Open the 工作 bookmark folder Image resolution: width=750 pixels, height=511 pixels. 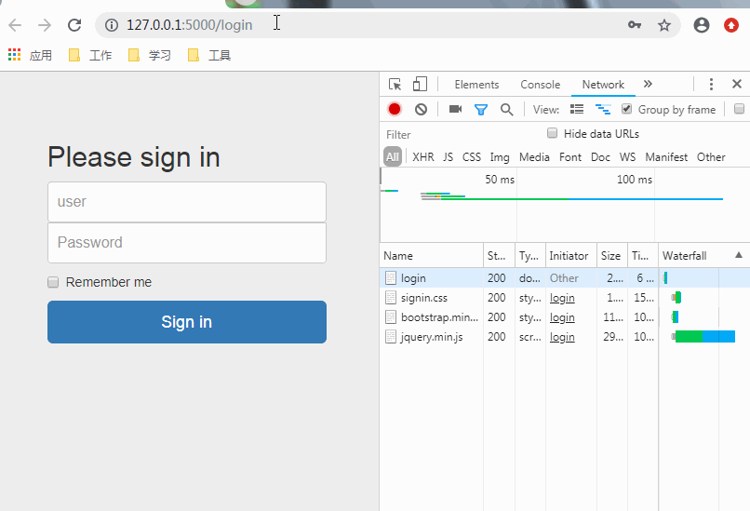point(90,55)
